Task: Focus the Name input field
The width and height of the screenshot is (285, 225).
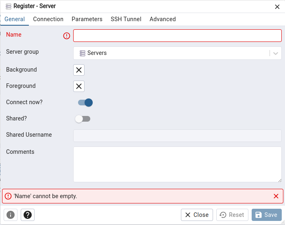Action: point(177,36)
